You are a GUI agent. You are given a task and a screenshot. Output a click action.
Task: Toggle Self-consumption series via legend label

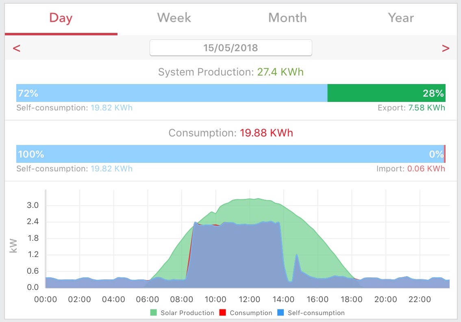(x=316, y=313)
